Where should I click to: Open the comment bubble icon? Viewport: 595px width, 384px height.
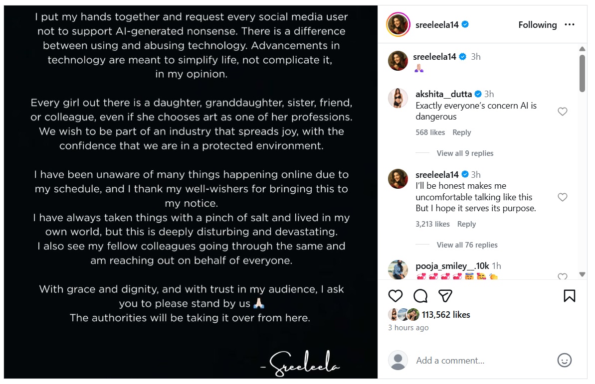point(420,296)
